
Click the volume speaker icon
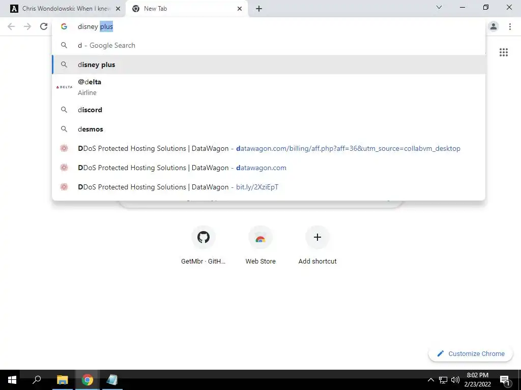pos(455,380)
